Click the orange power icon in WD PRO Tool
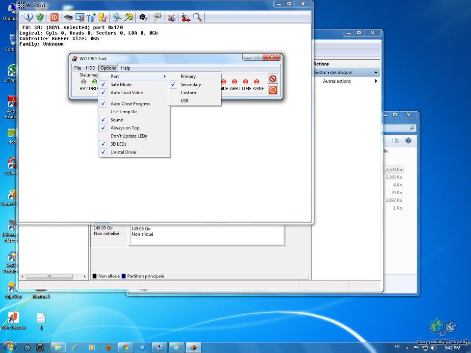The height and width of the screenshot is (353, 471). [x=273, y=90]
